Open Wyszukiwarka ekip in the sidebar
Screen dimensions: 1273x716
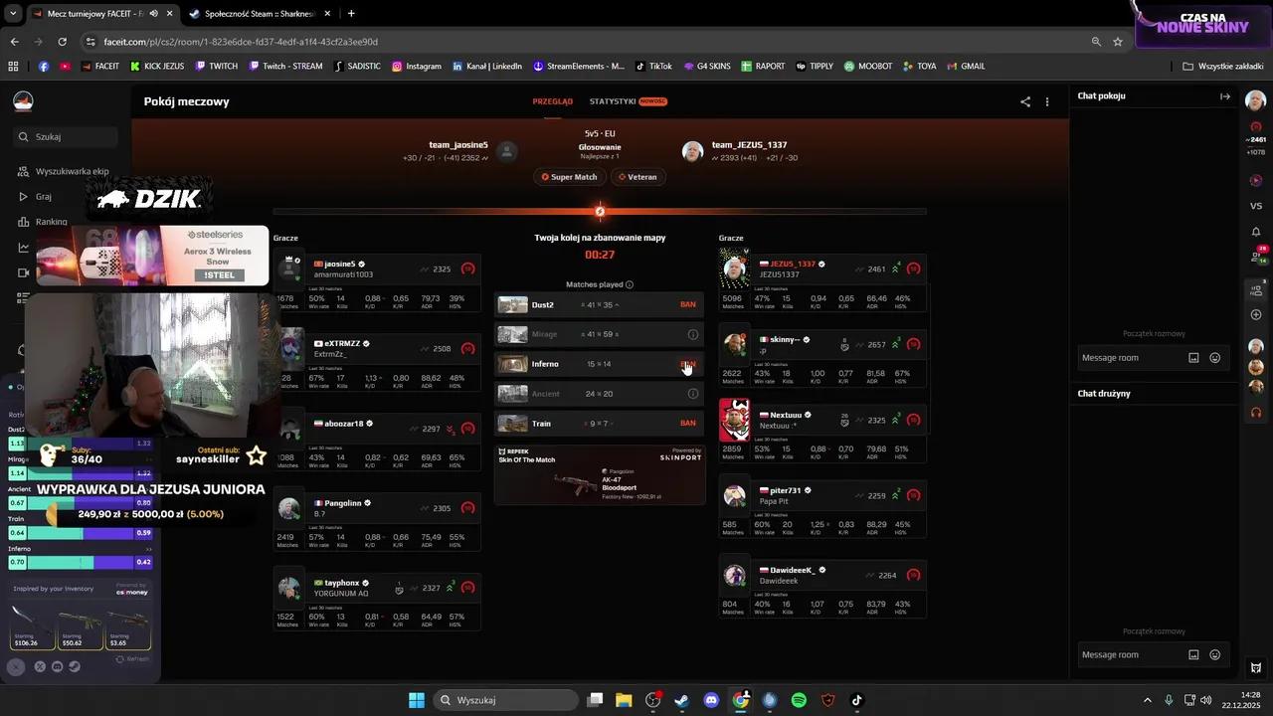(x=64, y=171)
